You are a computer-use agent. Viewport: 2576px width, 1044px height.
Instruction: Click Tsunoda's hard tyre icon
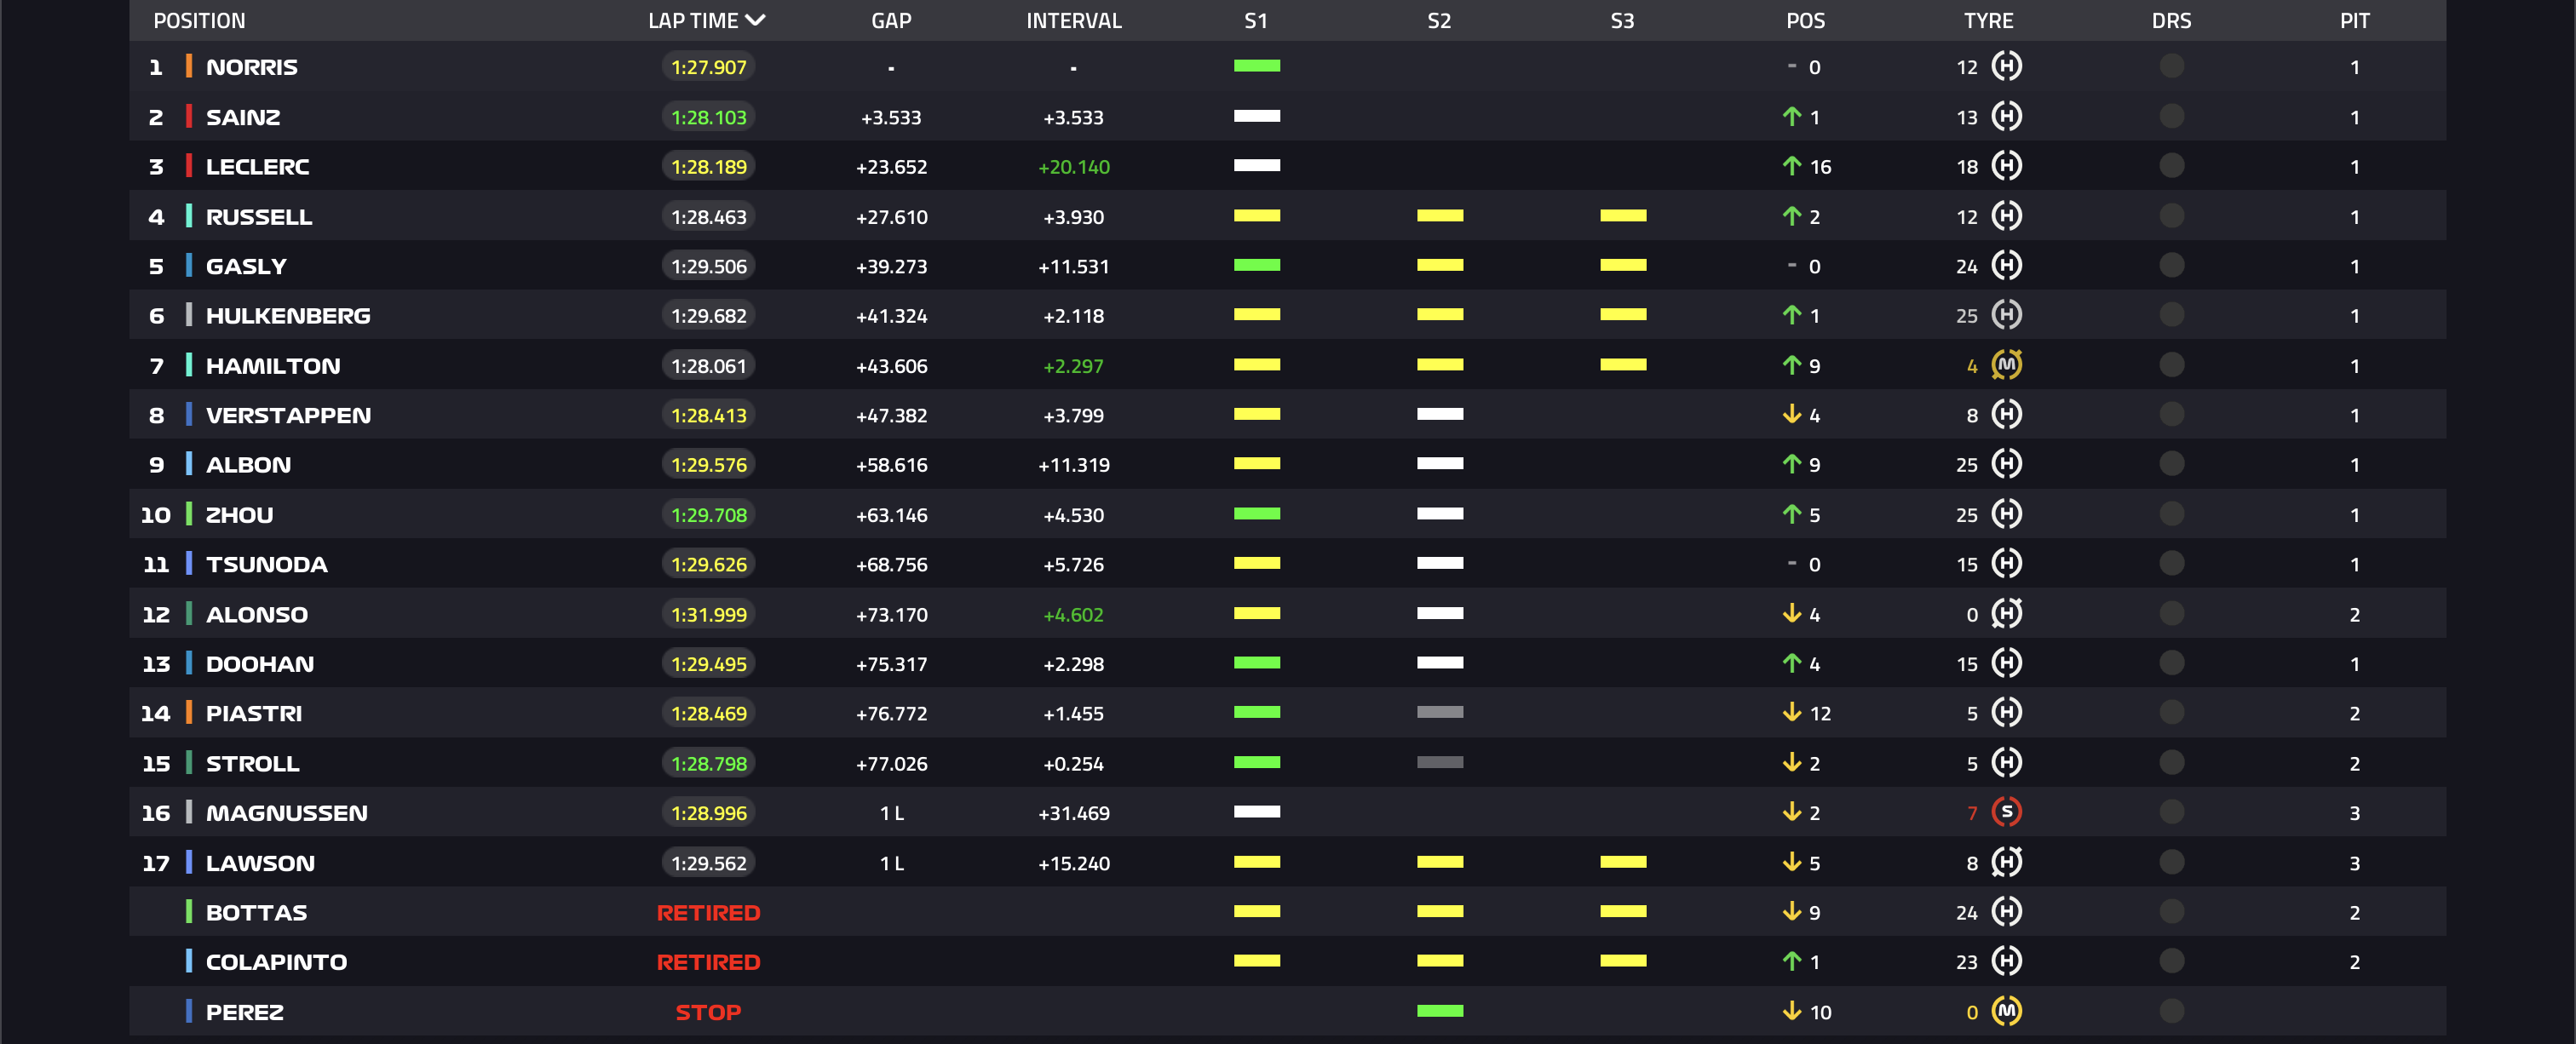click(x=2006, y=563)
